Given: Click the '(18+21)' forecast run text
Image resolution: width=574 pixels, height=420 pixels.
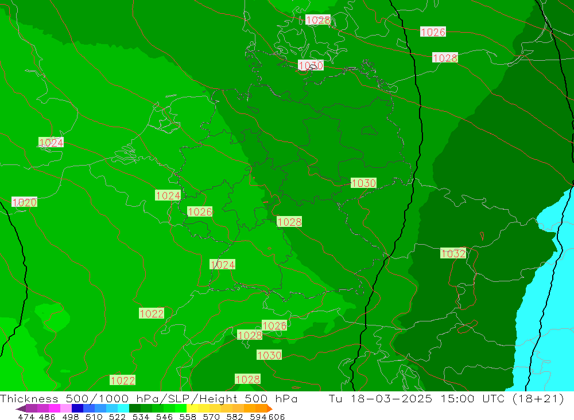Looking at the screenshot, I should pos(538,399).
